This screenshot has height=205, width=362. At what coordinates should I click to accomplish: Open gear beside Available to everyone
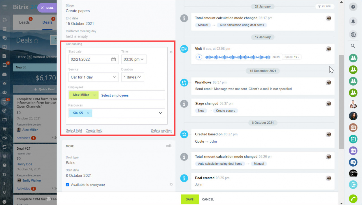coord(171,184)
